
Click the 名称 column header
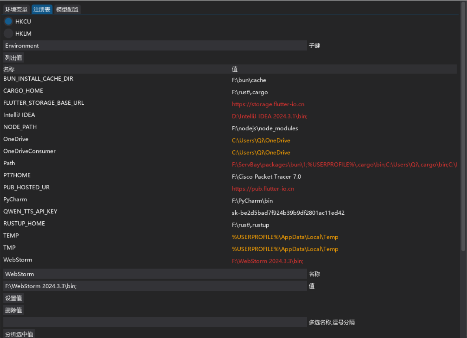coord(9,69)
